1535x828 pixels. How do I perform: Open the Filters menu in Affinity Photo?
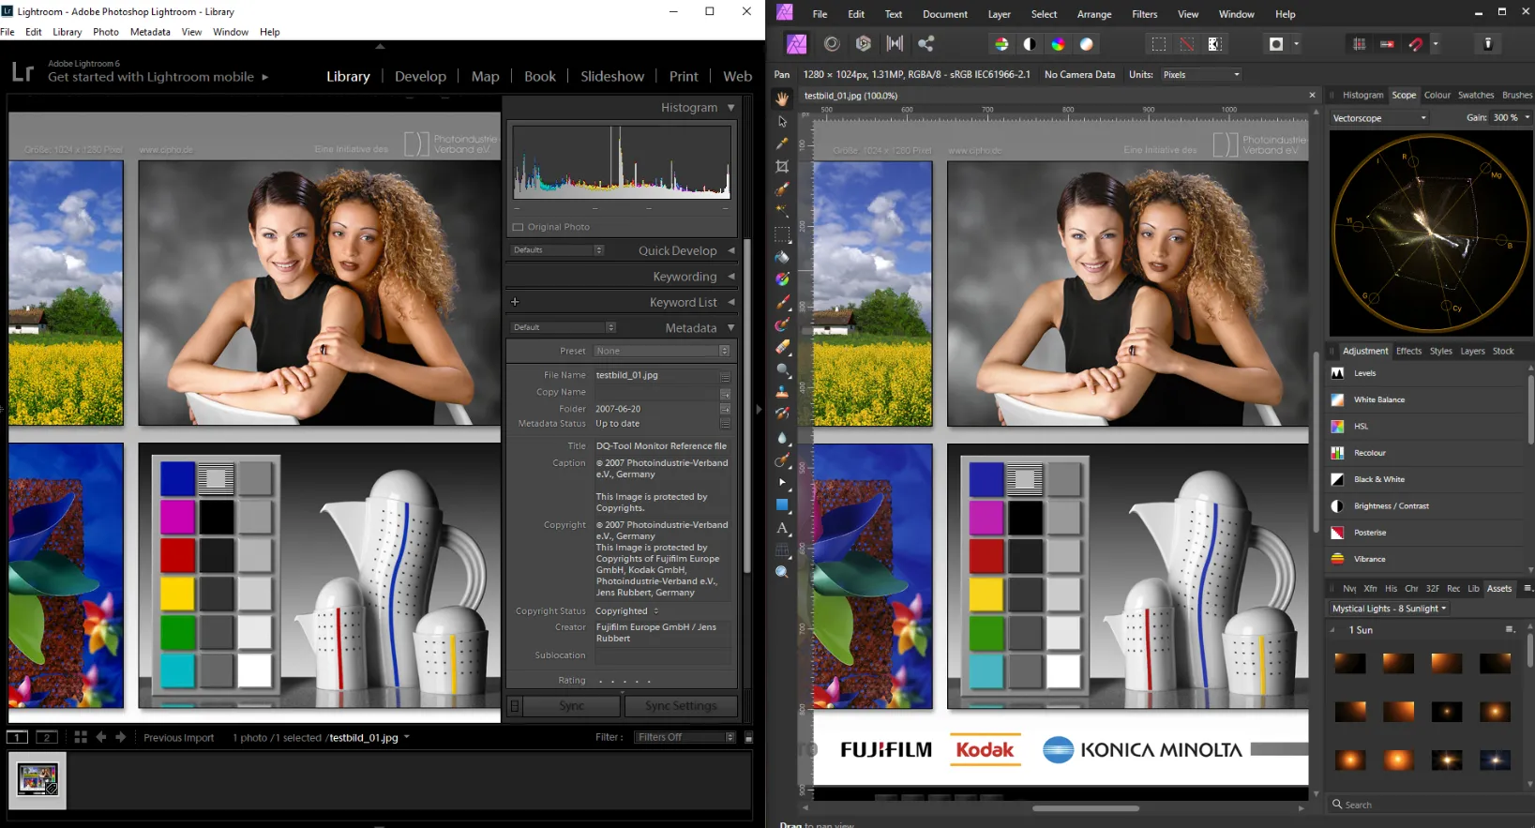coord(1144,14)
